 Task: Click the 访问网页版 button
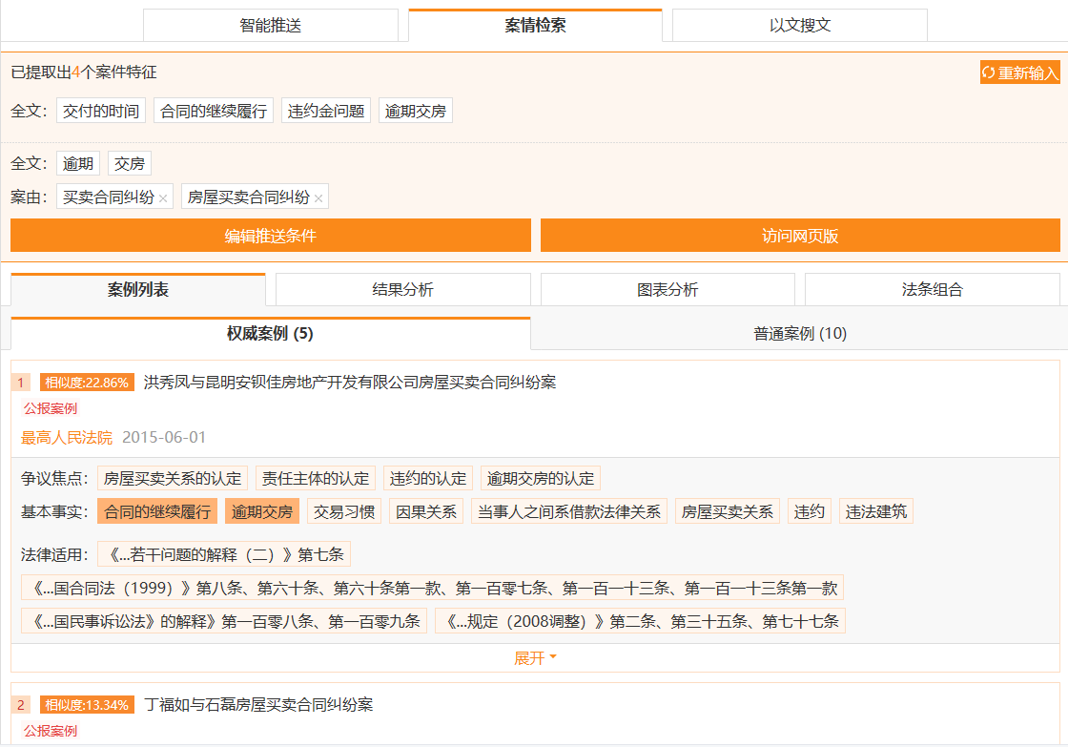799,236
